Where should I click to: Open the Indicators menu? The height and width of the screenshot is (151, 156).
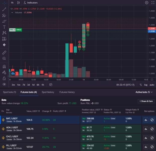[x=31, y=3]
